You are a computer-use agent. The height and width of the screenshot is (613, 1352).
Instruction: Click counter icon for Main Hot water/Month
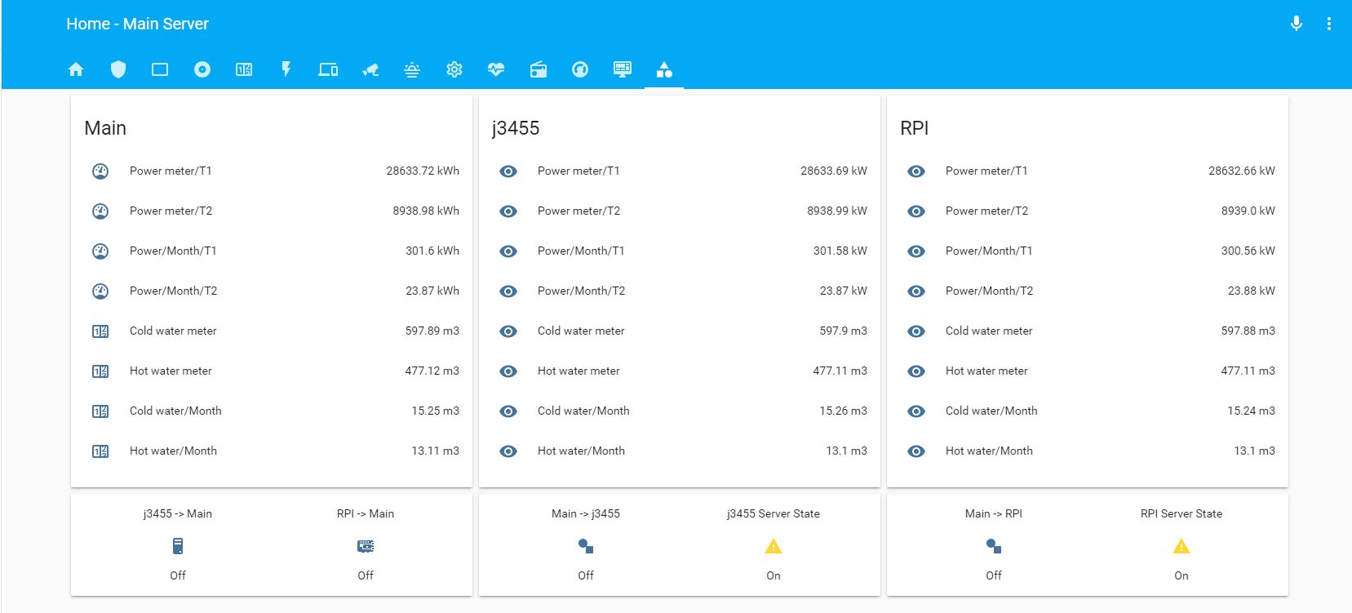pyautogui.click(x=100, y=451)
